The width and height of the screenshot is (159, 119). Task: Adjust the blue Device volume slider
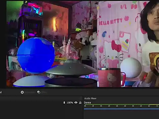(122, 109)
